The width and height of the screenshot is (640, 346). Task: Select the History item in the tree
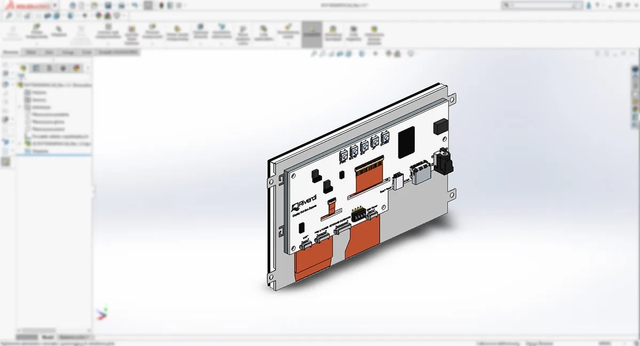[x=36, y=92]
